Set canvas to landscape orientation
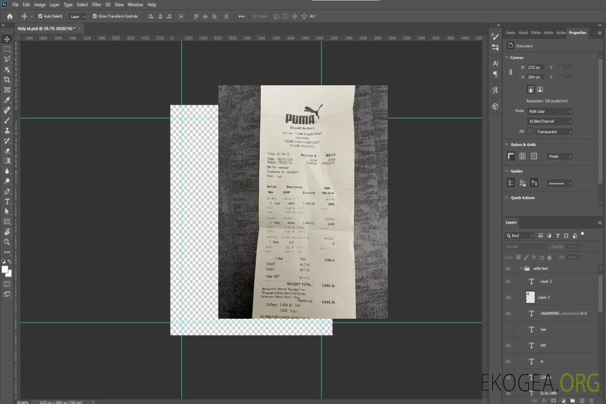 point(540,90)
